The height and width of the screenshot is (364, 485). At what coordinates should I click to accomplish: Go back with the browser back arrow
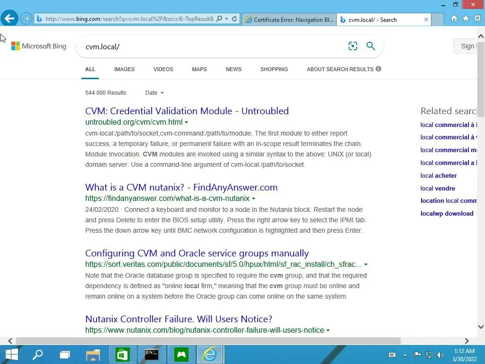[x=9, y=18]
